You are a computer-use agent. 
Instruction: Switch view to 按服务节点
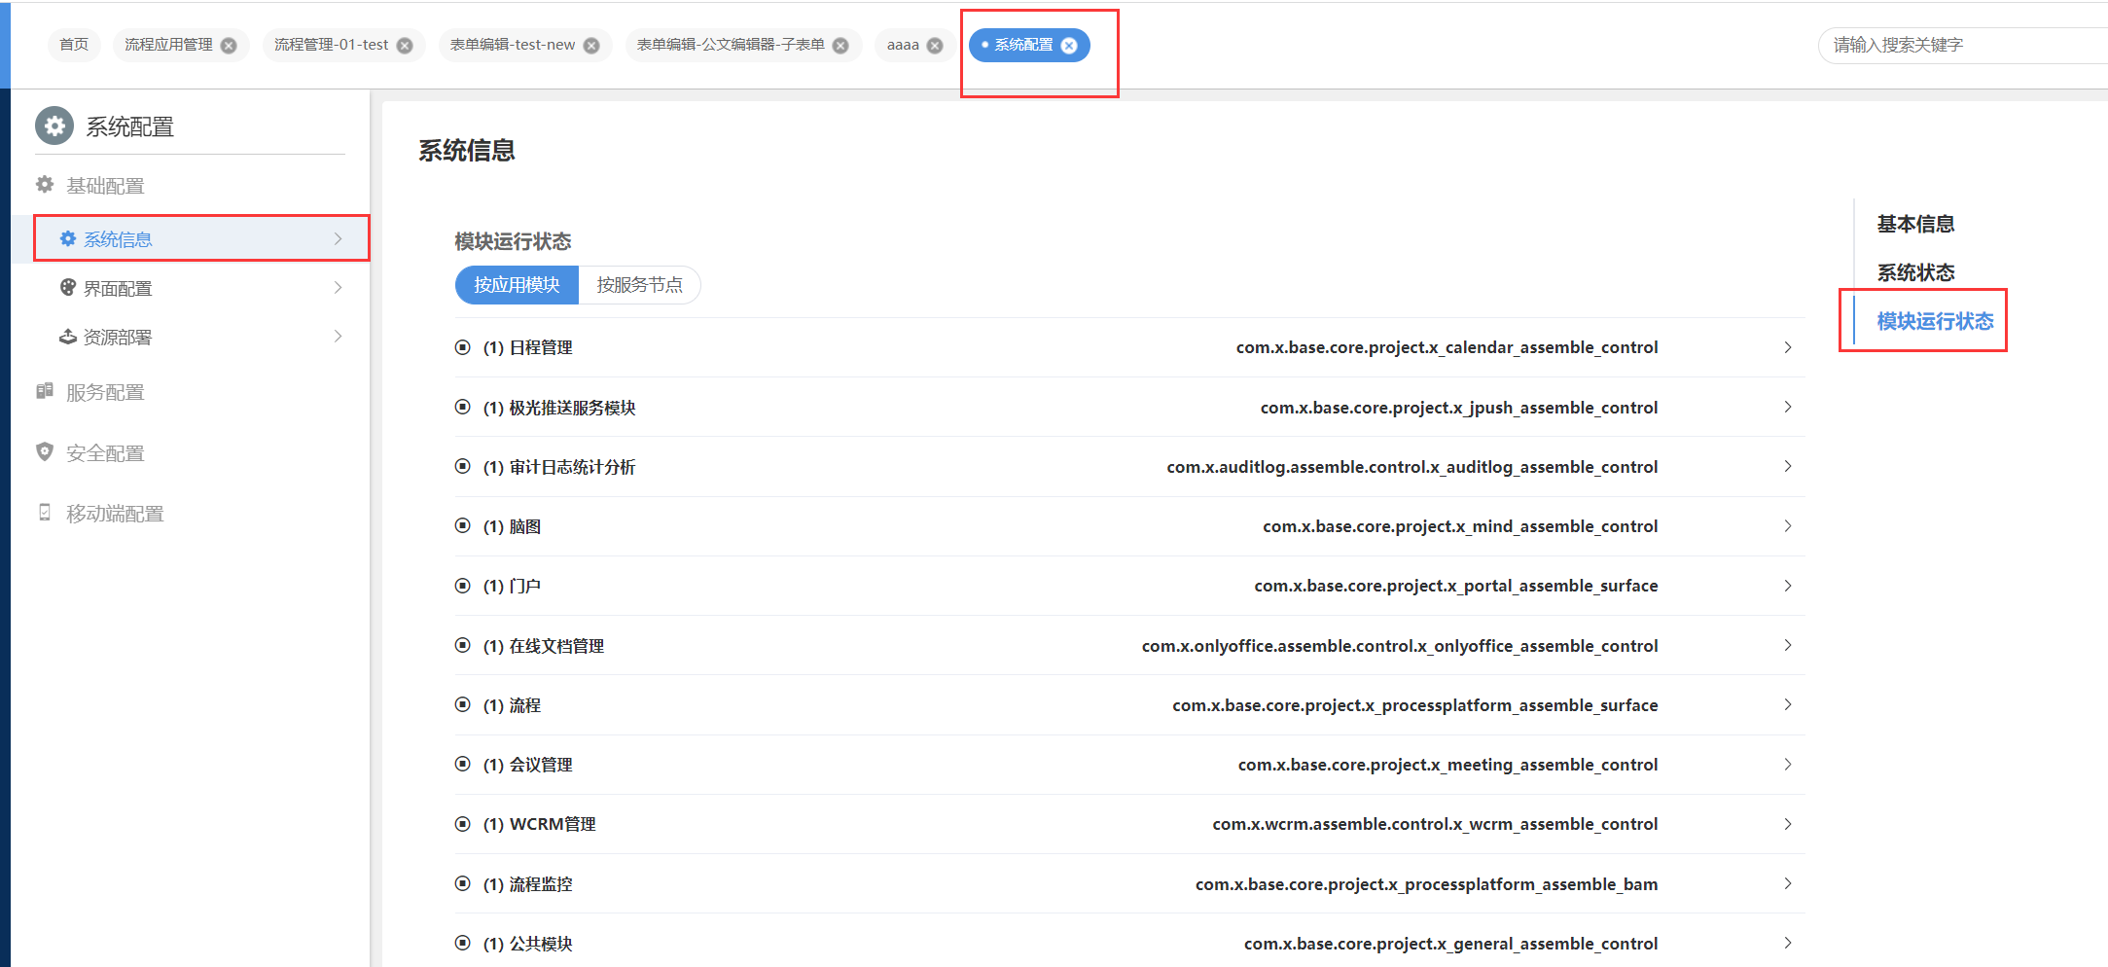(x=639, y=285)
